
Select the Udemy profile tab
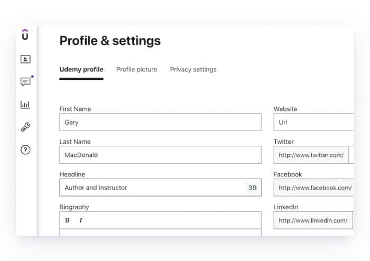point(81,70)
